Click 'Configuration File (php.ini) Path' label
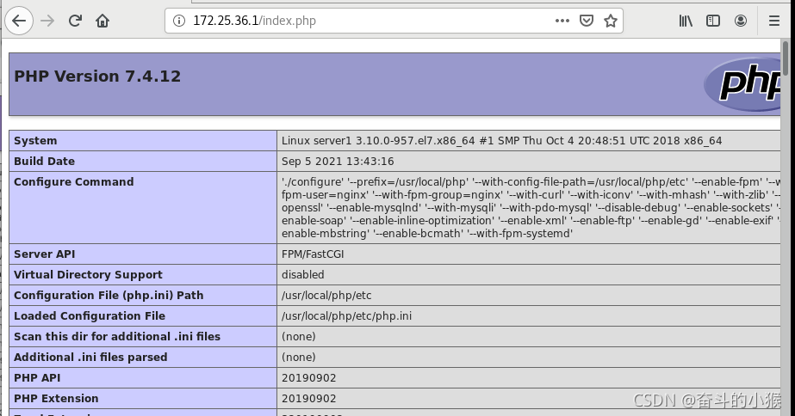The width and height of the screenshot is (795, 416). 109,296
